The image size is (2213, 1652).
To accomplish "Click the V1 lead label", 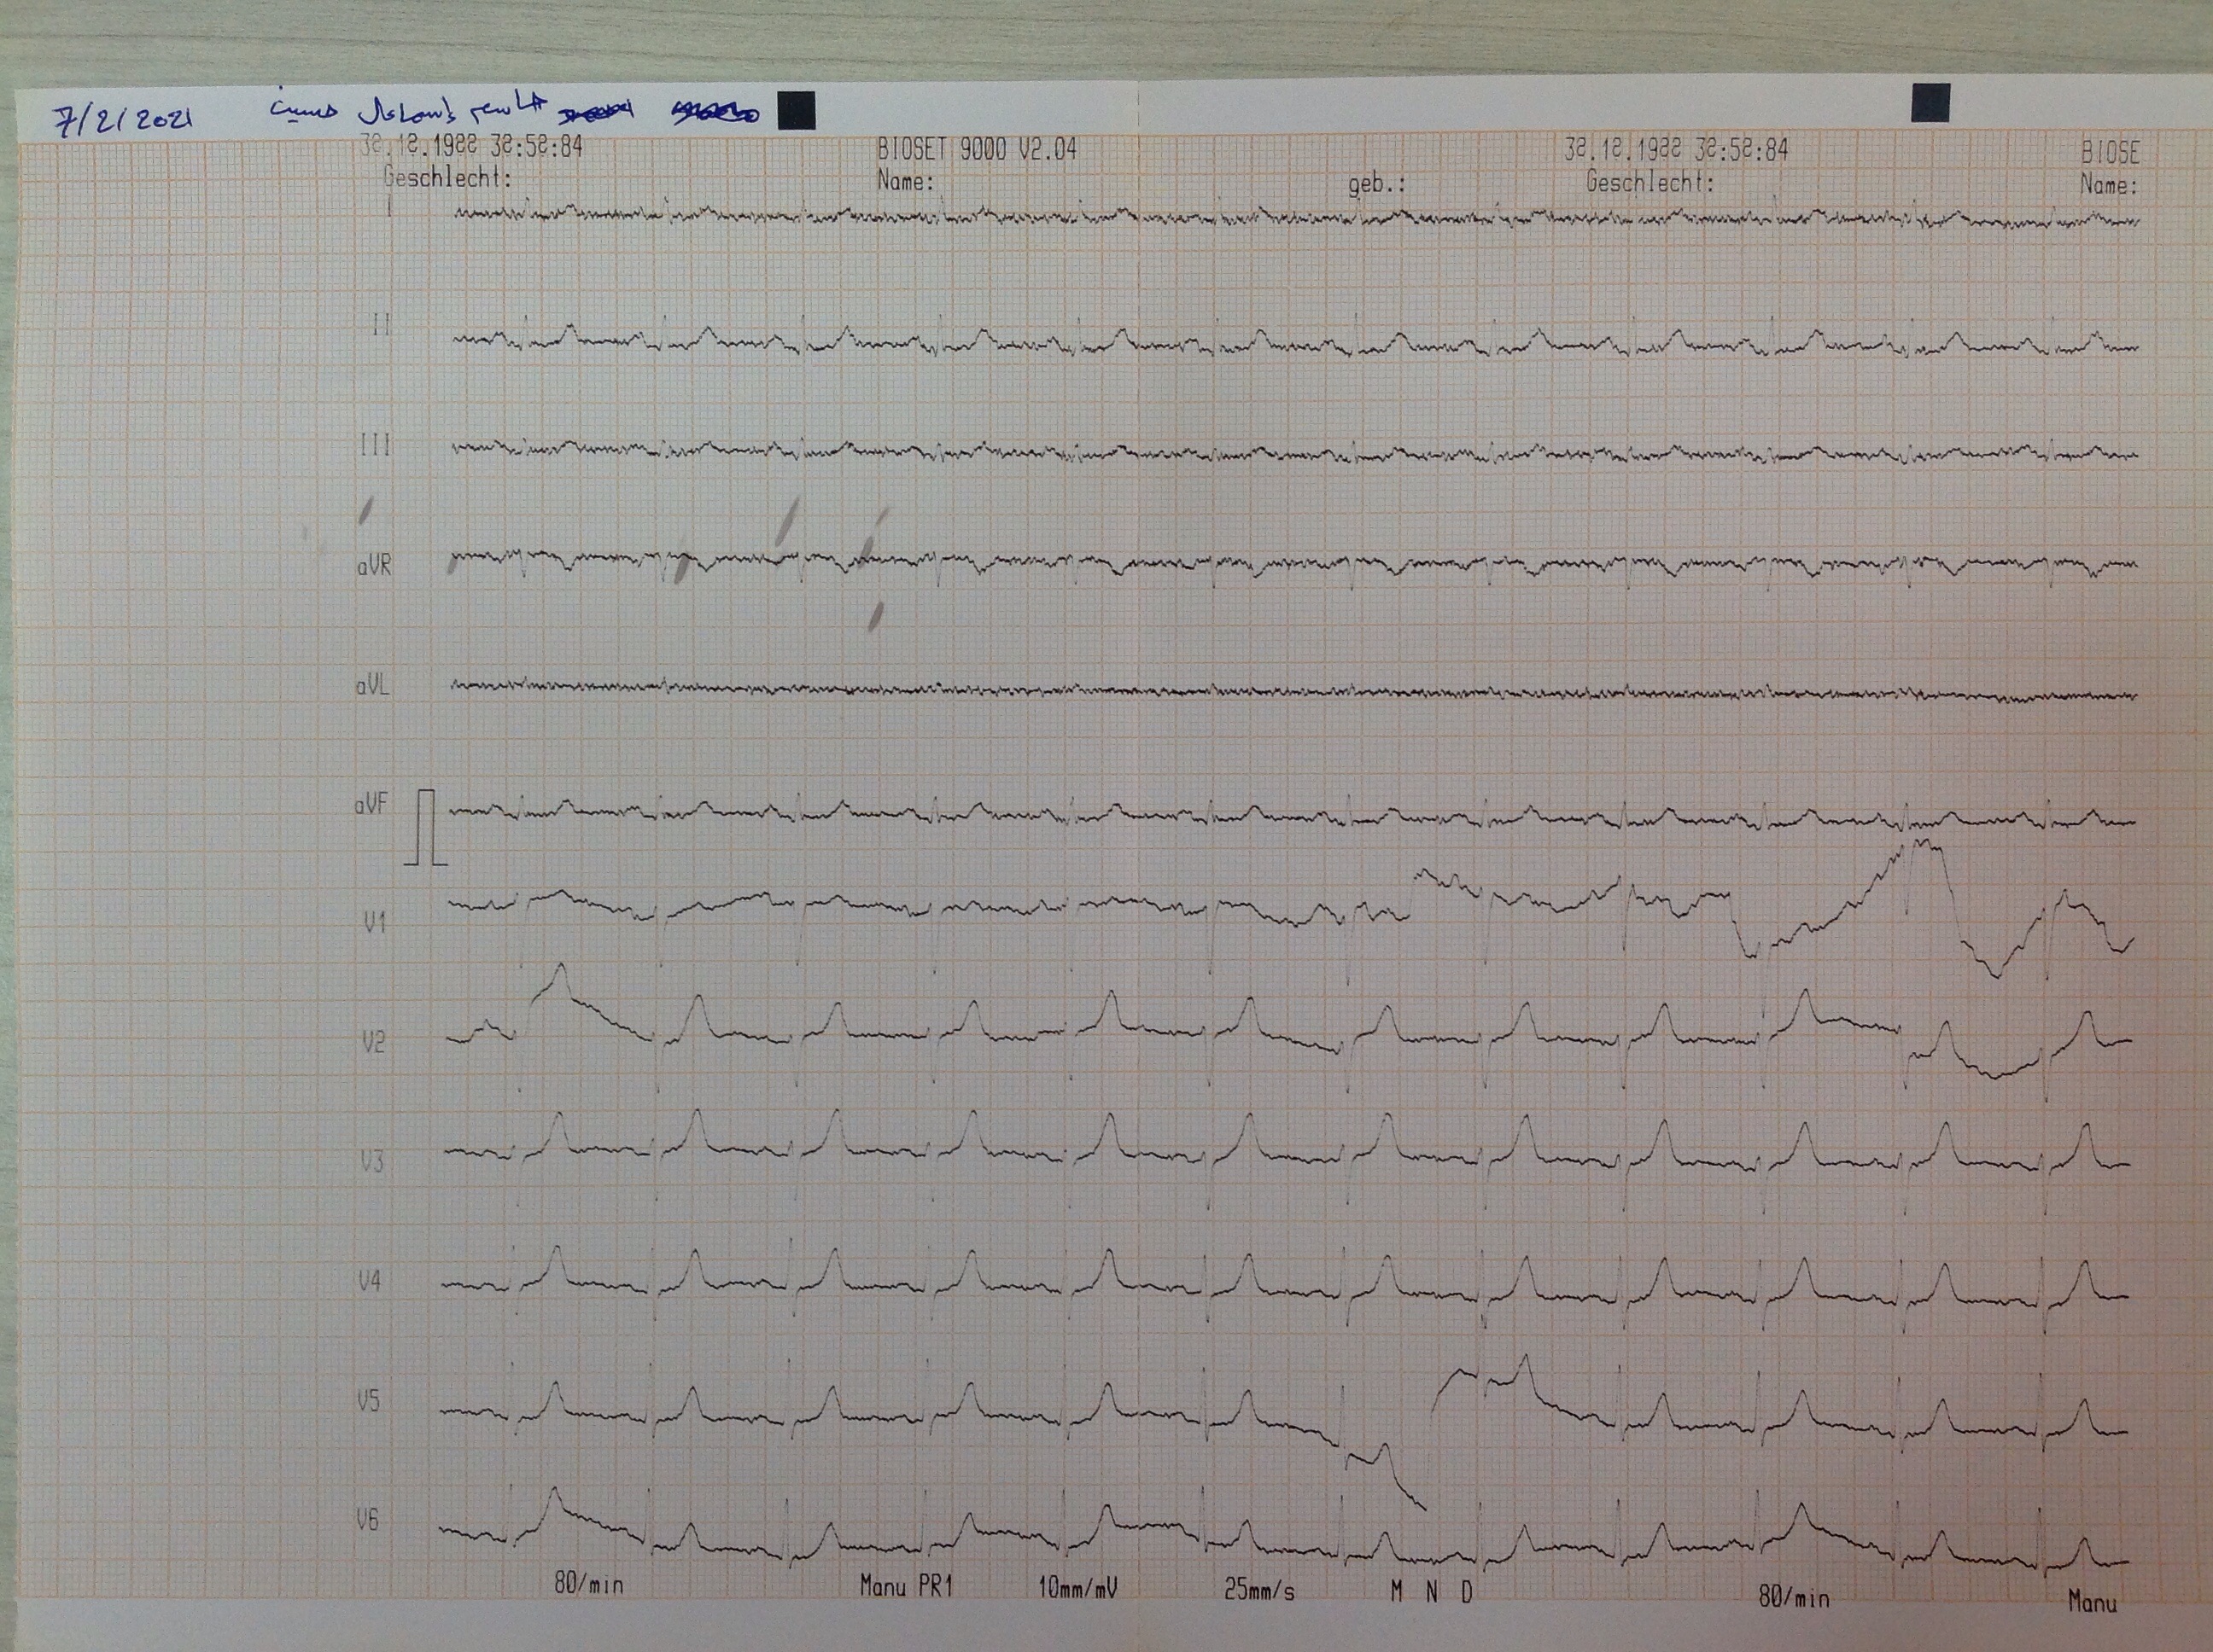I will (x=374, y=922).
